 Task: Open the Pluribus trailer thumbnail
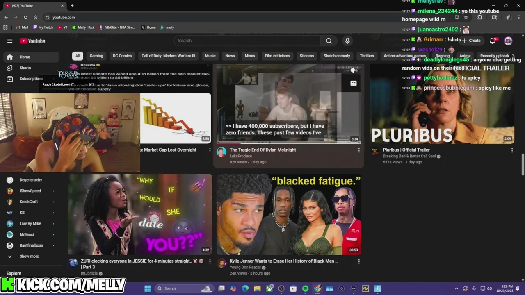click(442, 104)
